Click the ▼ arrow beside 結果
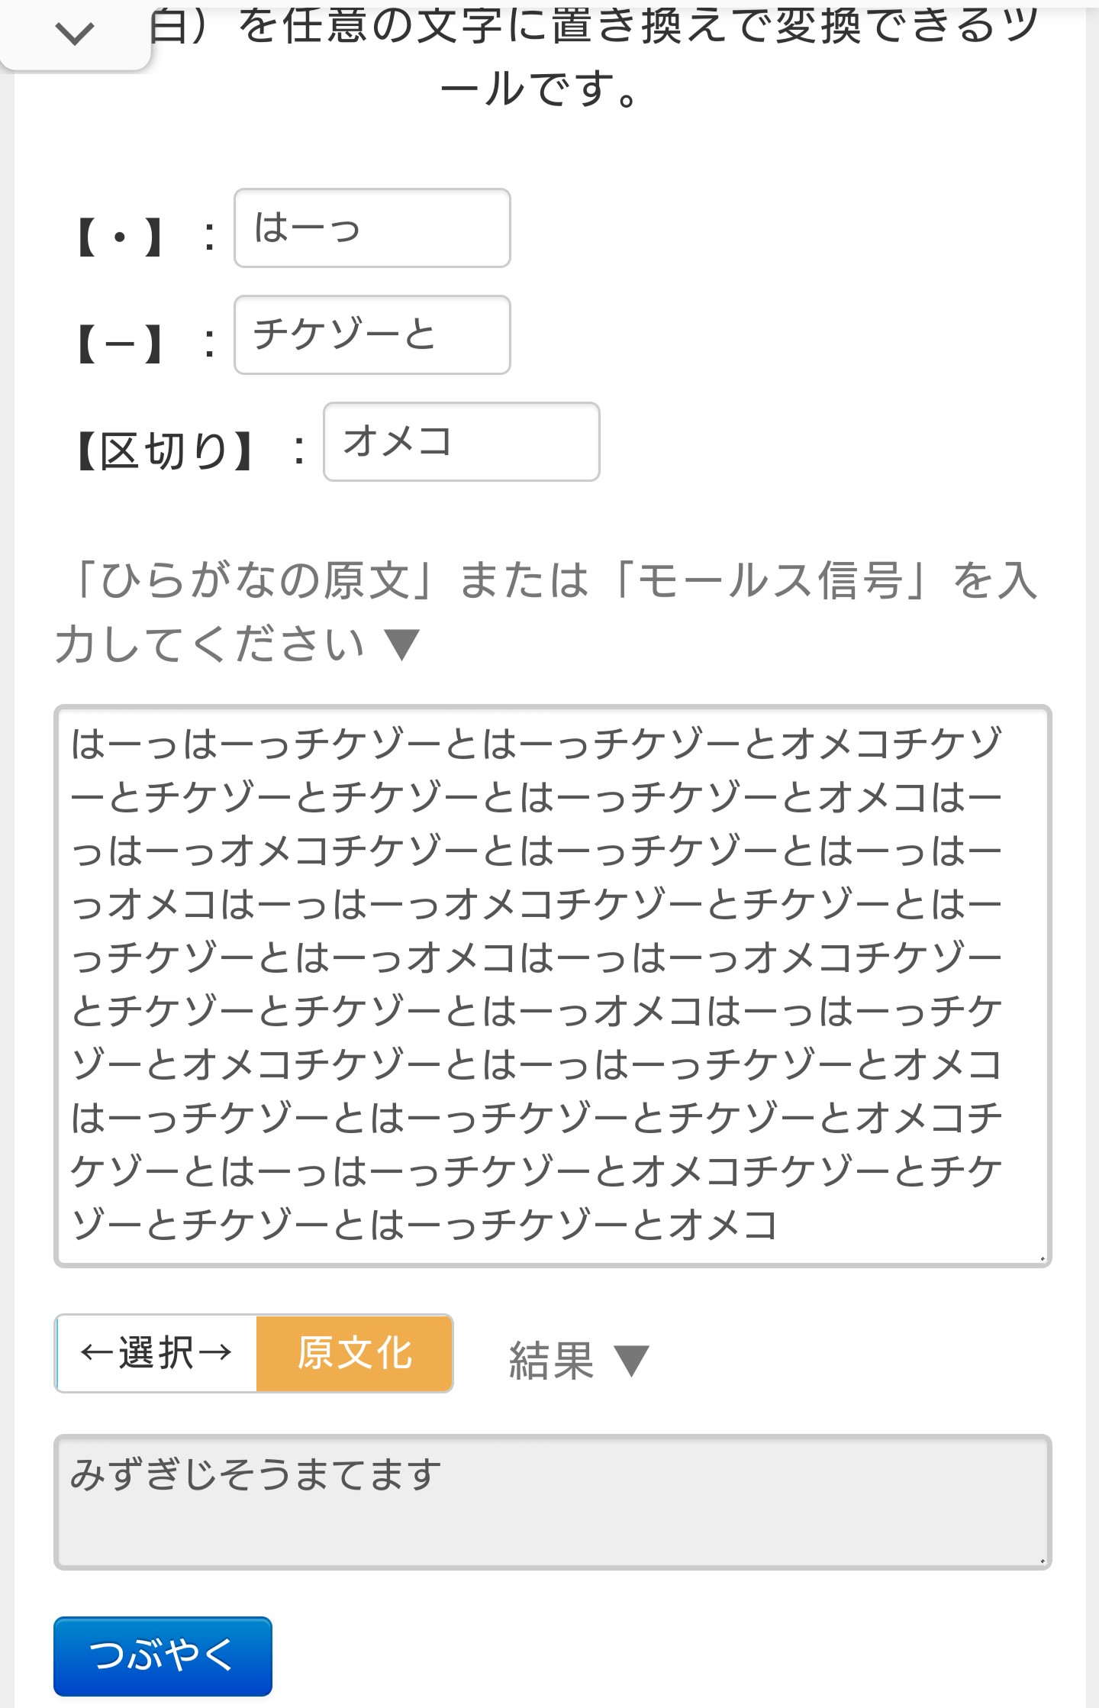Image resolution: width=1099 pixels, height=1708 pixels. click(x=631, y=1361)
